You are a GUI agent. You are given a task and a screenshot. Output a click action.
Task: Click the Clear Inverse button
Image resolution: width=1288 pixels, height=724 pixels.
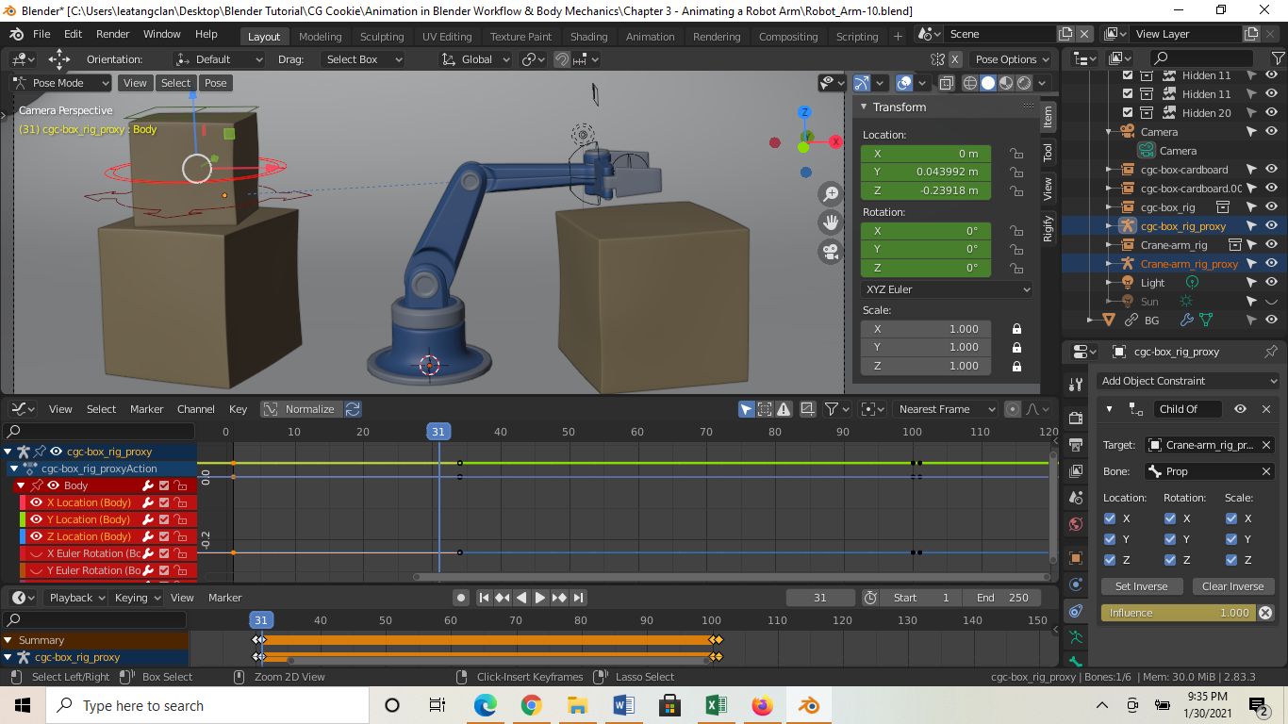point(1232,586)
